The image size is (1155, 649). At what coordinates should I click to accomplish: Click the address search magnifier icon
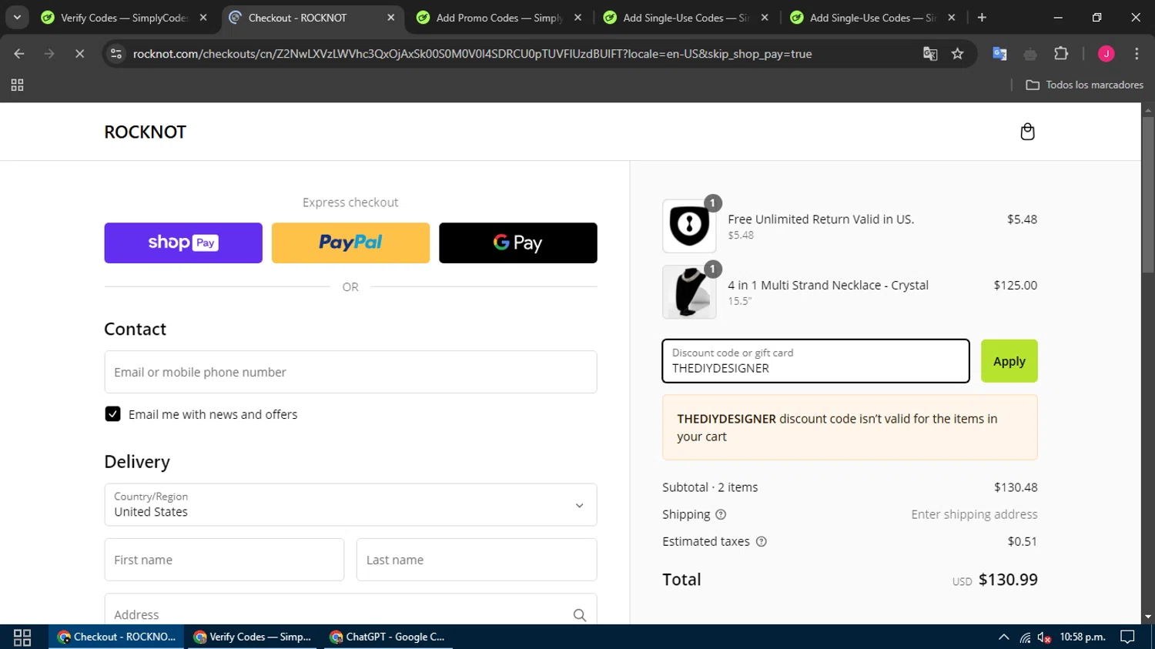(580, 614)
